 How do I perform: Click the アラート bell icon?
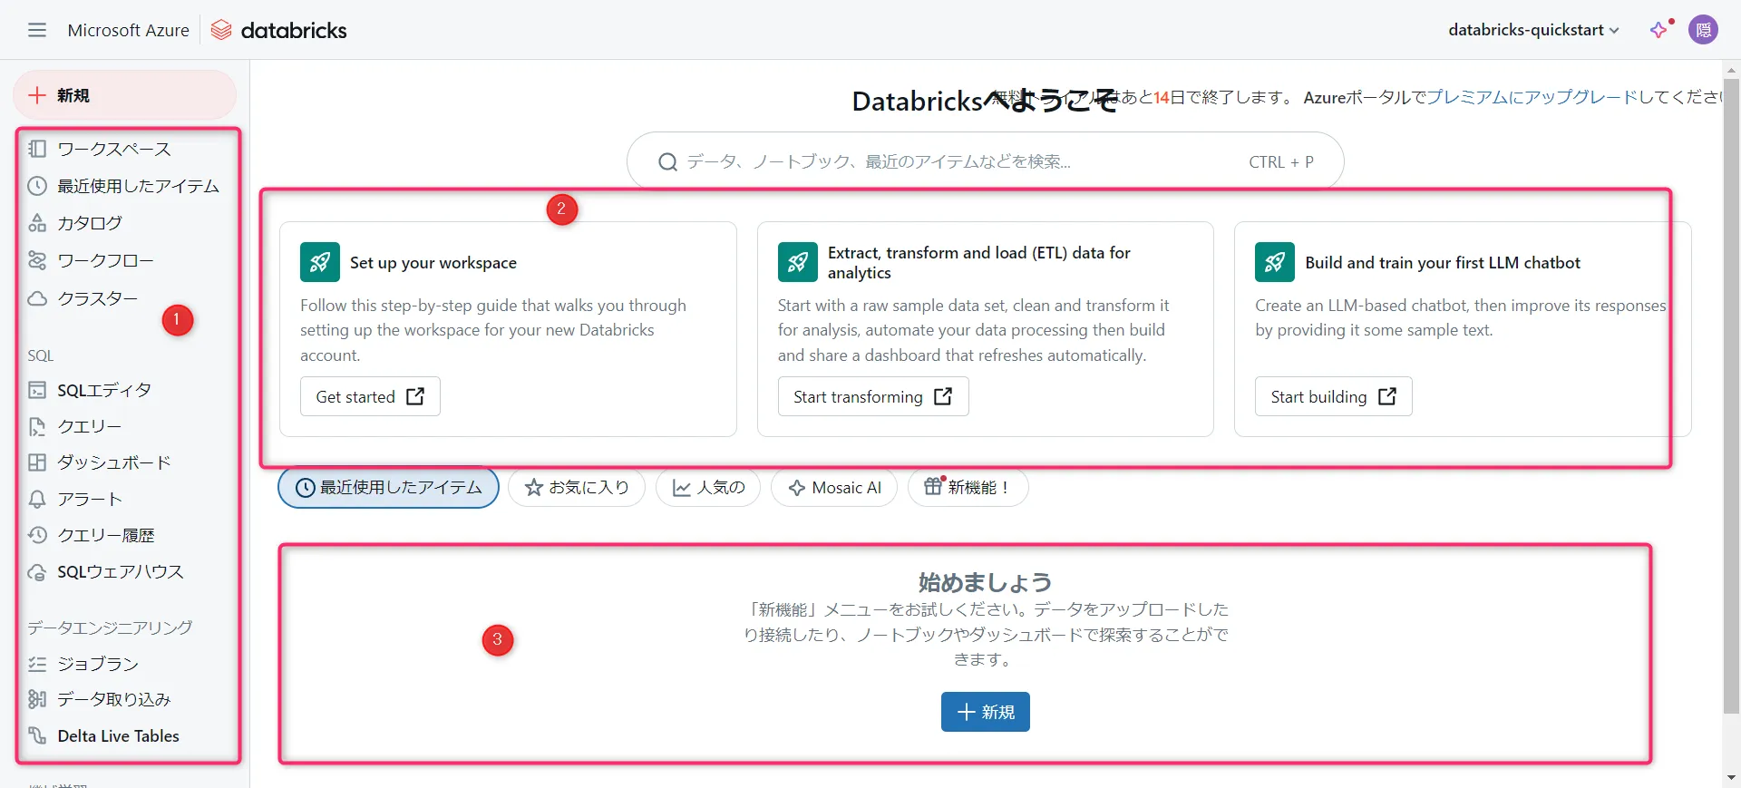point(37,499)
